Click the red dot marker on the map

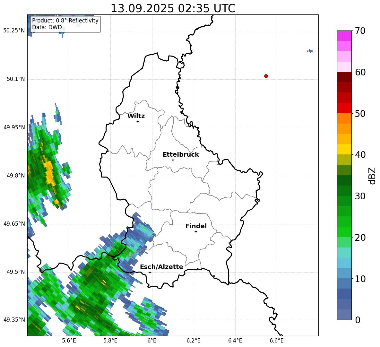(x=266, y=76)
